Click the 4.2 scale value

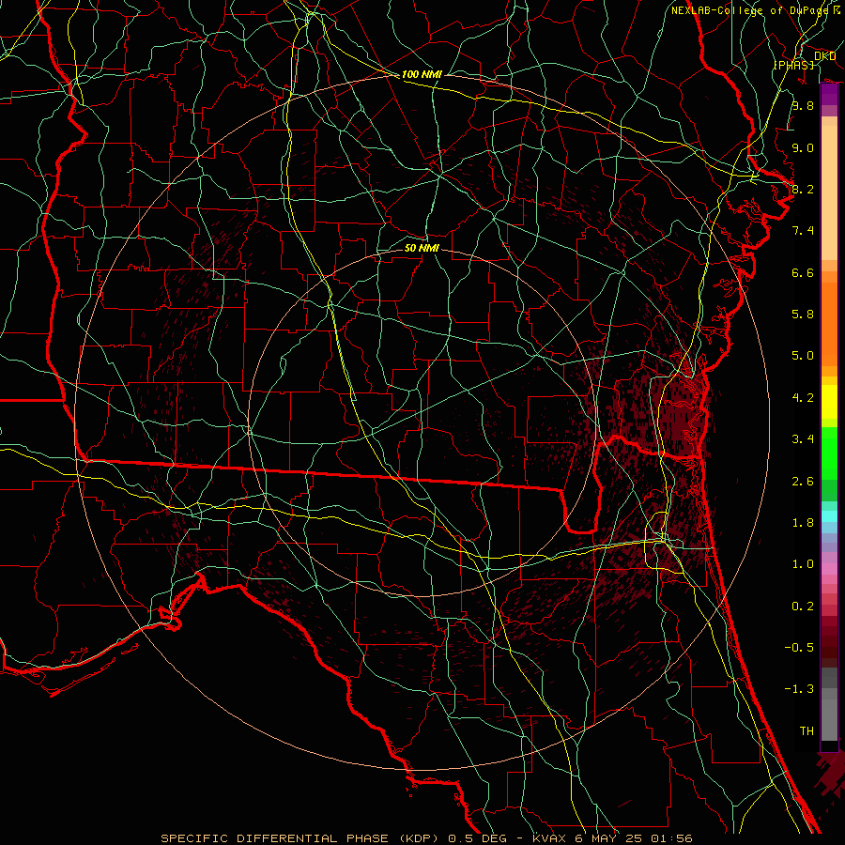pos(803,398)
